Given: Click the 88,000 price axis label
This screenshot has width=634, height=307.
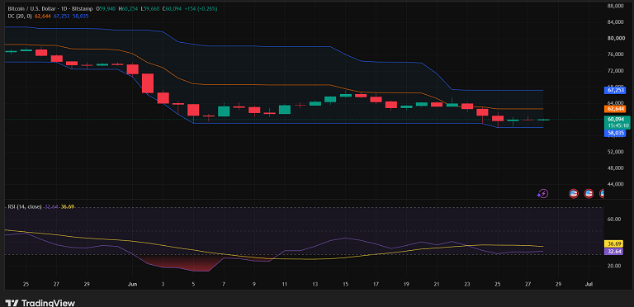Looking at the screenshot, I should (x=616, y=6).
